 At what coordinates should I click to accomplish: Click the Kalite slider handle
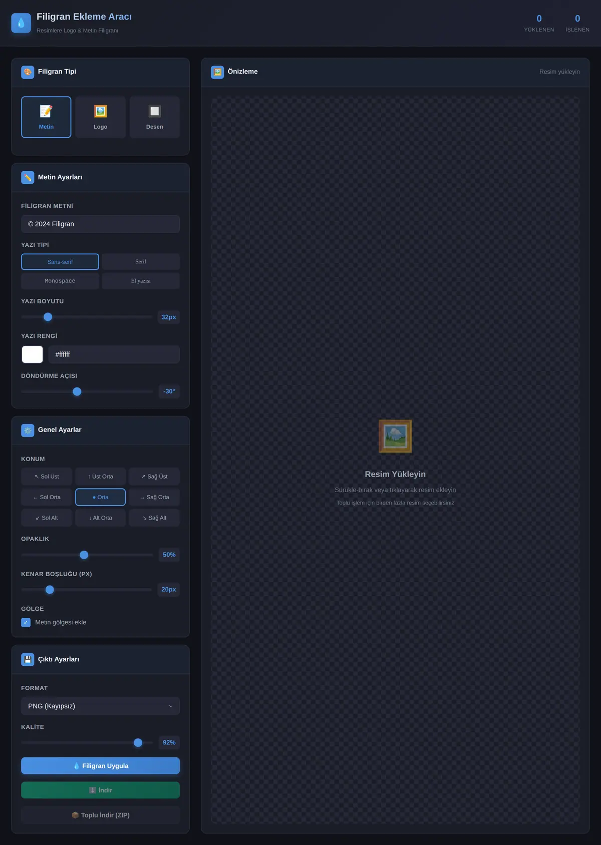pyautogui.click(x=138, y=742)
